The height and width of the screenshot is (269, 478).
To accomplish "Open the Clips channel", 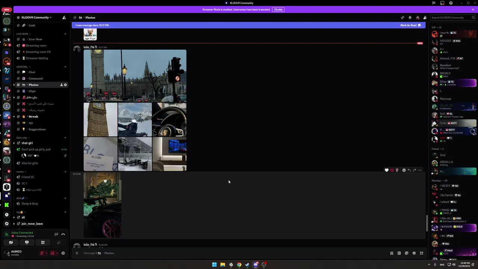I will pyautogui.click(x=42, y=91).
